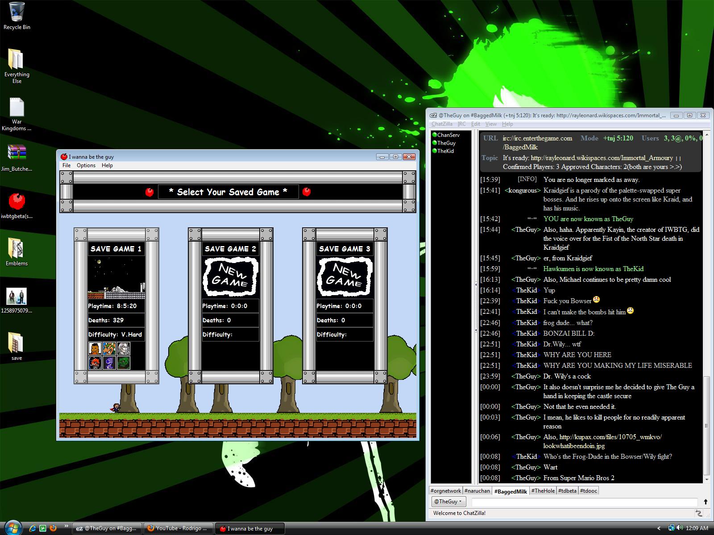Switch to the #TheHole channel tab
Image resolution: width=714 pixels, height=535 pixels.
(543, 491)
